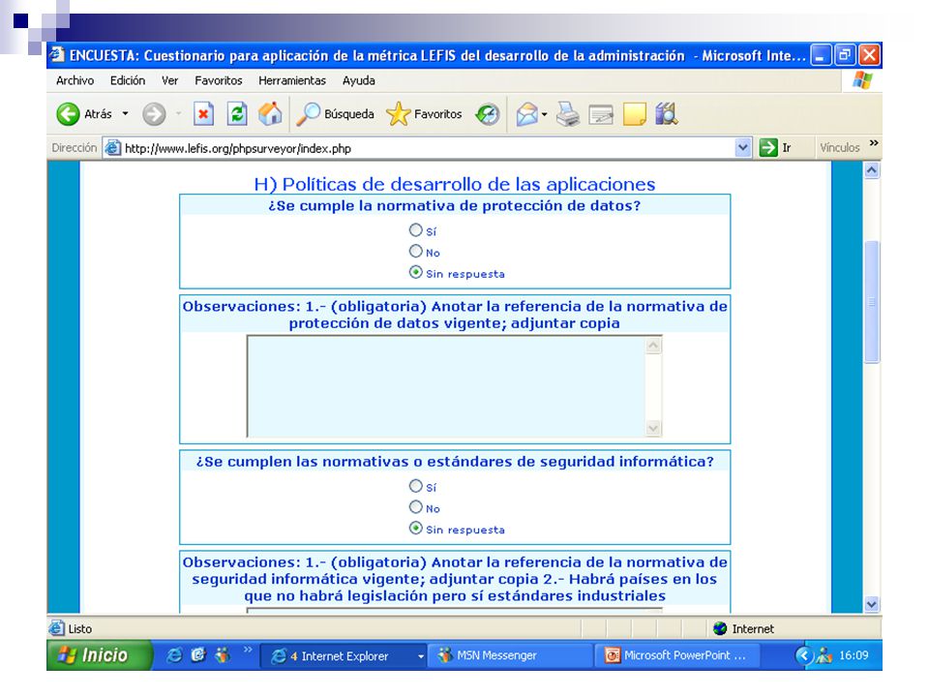
Task: Open the Ver menu
Action: (x=170, y=80)
